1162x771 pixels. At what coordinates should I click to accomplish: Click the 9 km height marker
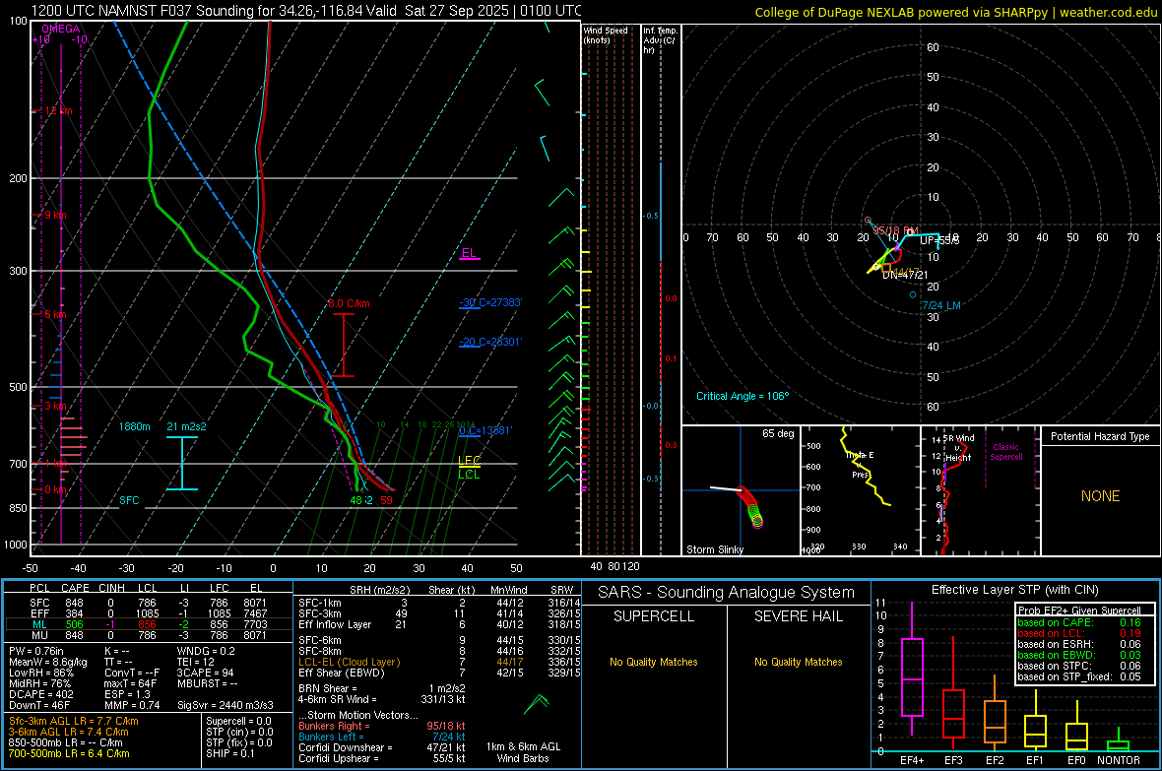(x=55, y=215)
